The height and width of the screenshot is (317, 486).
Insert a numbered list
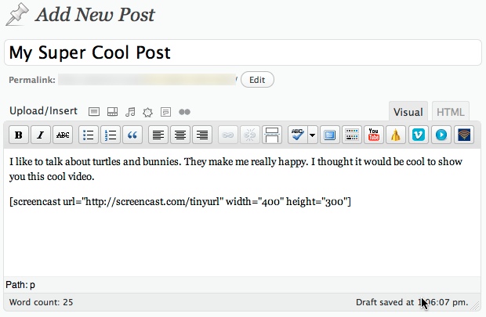click(111, 135)
